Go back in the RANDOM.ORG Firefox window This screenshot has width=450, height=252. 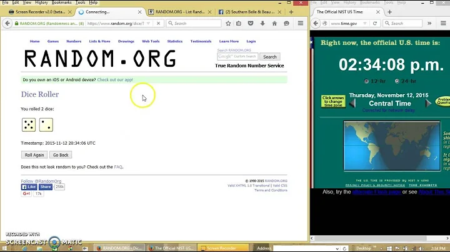[7, 24]
